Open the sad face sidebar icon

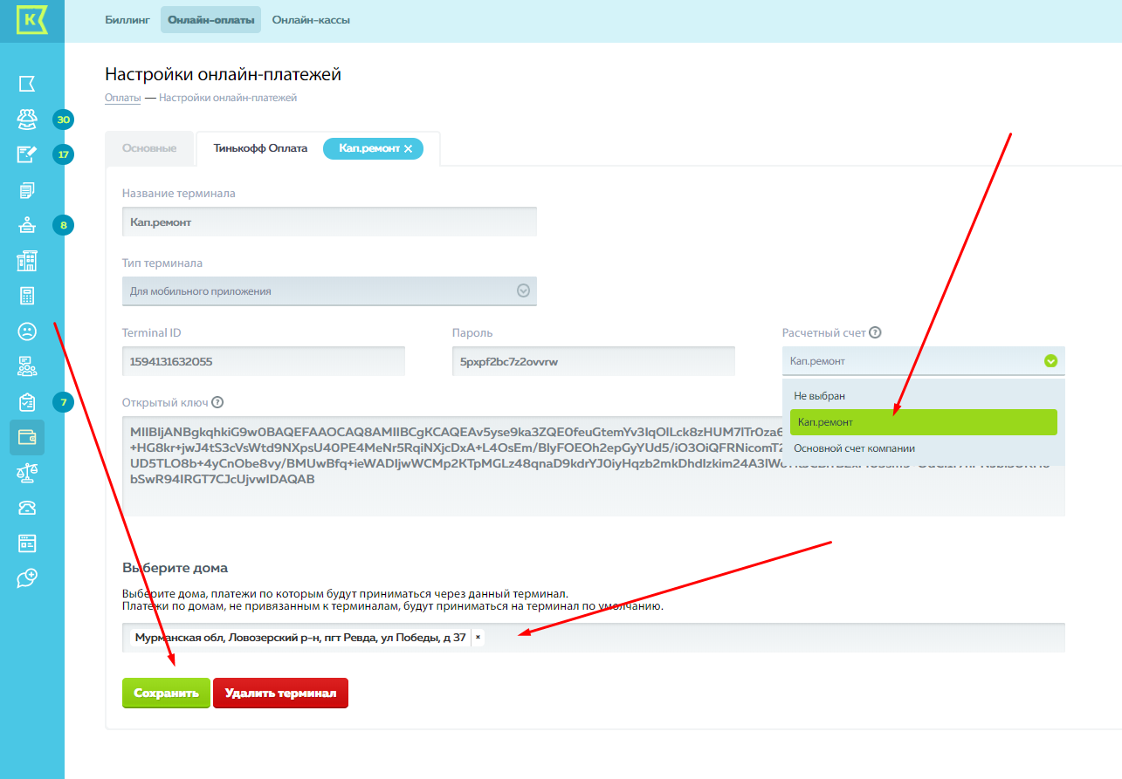[27, 331]
